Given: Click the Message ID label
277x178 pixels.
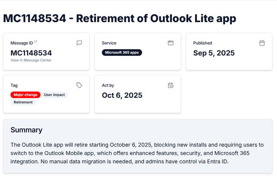Looking at the screenshot, I should [22, 43].
